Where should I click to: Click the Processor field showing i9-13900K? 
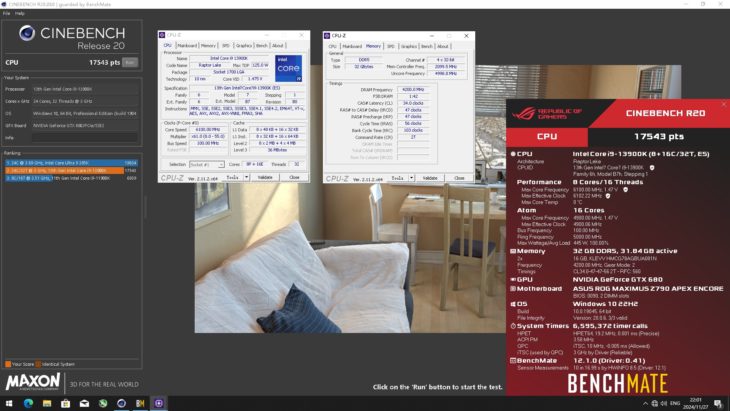click(x=85, y=89)
